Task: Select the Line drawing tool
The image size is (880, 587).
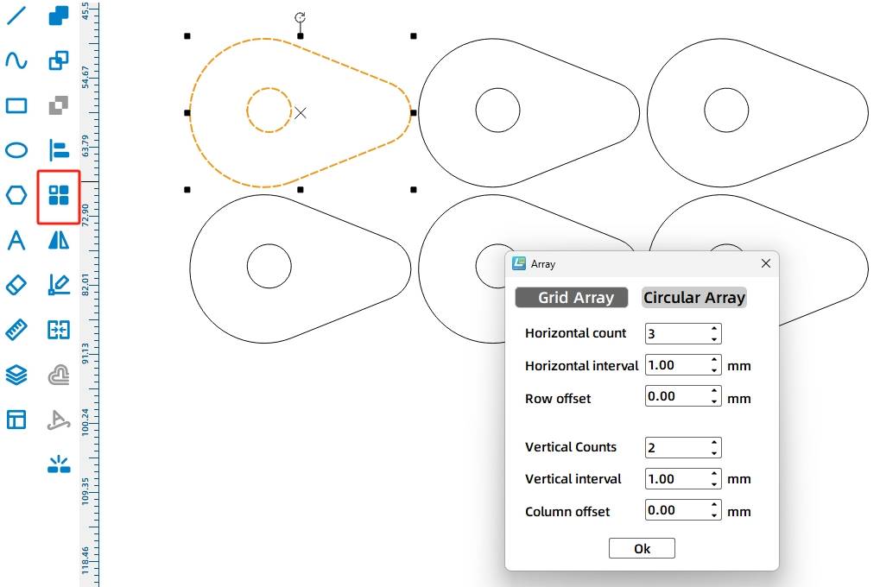Action: (x=16, y=16)
